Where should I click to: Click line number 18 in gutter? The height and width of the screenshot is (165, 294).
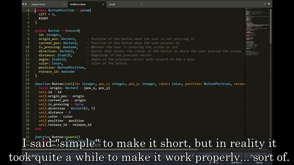(28, 80)
